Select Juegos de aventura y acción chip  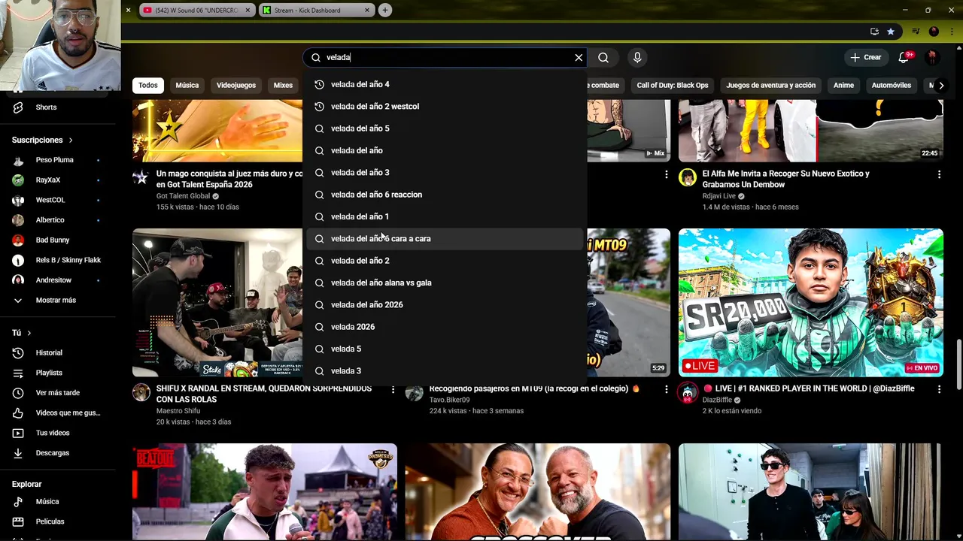[770, 85]
